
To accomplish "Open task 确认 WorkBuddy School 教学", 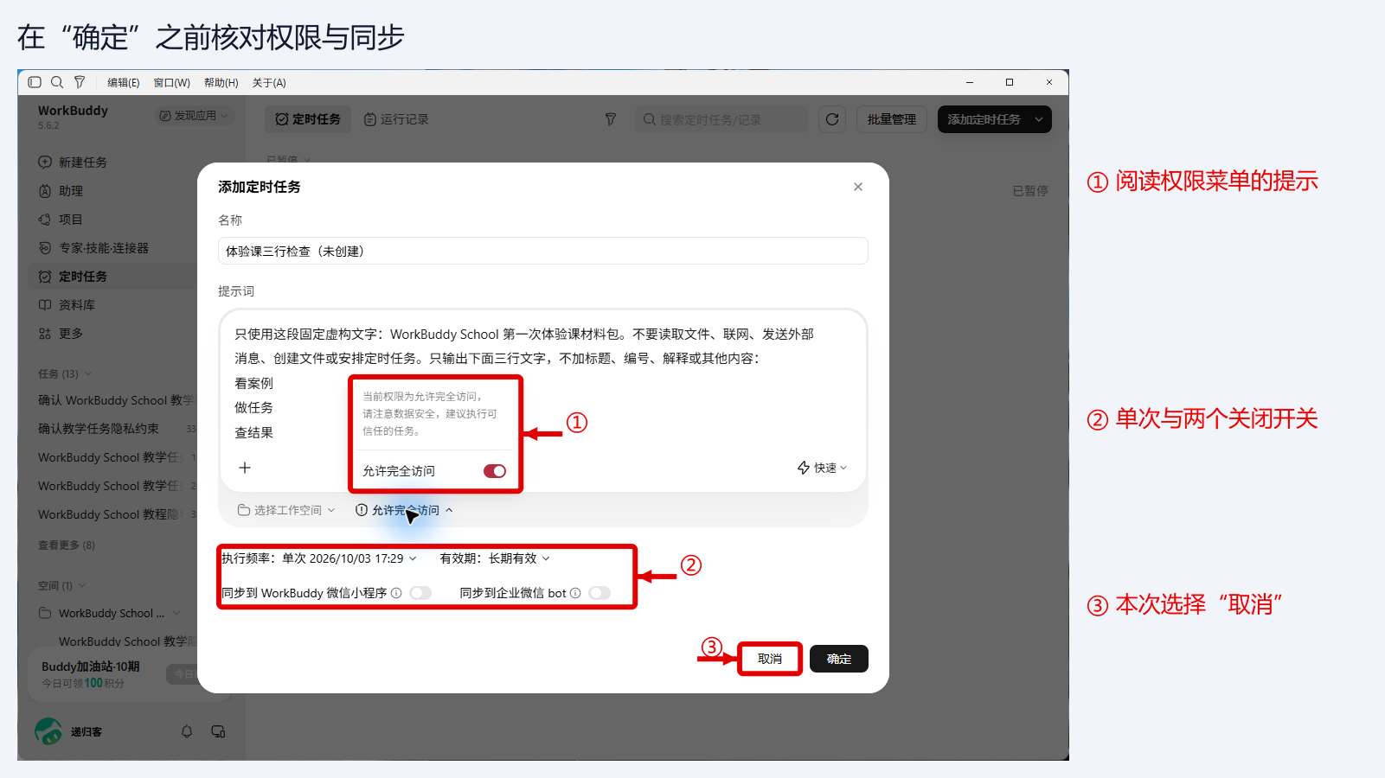I will pyautogui.click(x=116, y=400).
